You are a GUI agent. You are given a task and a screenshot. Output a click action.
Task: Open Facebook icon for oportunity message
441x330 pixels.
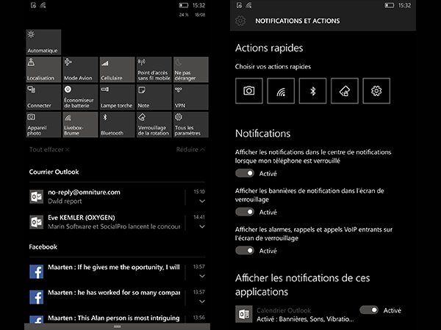37,271
